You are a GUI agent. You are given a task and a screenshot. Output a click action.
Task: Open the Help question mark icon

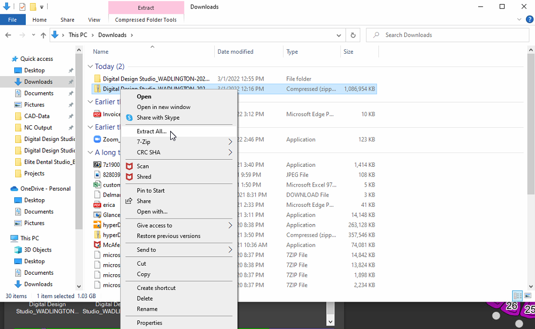(x=529, y=20)
